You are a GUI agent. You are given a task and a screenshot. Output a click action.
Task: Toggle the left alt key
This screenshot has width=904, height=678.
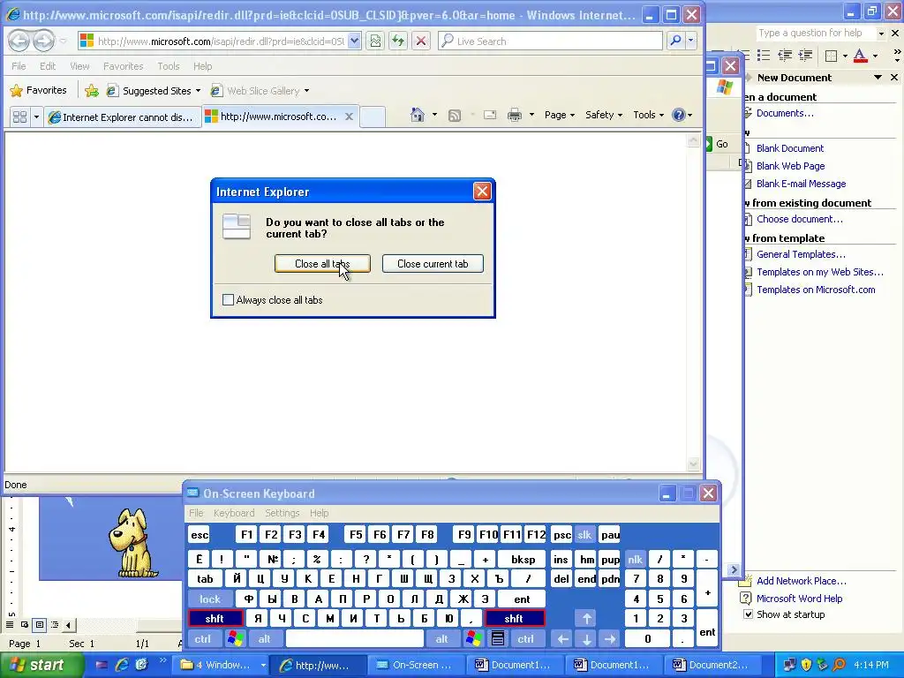[x=265, y=638]
